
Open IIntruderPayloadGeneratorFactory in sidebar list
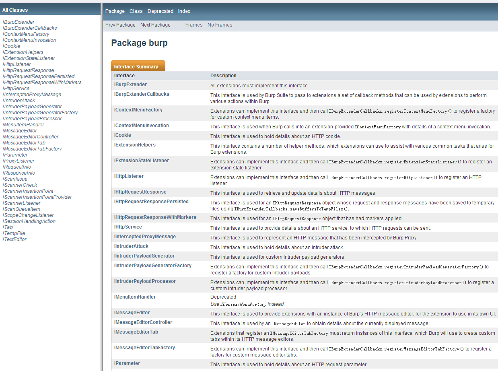point(40,113)
